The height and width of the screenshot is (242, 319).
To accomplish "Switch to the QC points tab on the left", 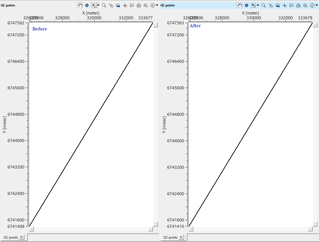I will pyautogui.click(x=11, y=237).
